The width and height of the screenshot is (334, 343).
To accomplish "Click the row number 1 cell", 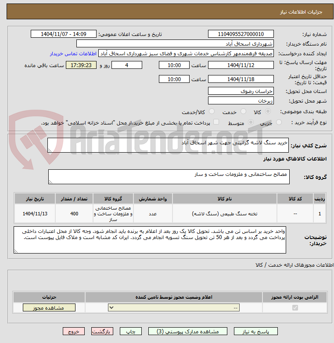I will click(x=320, y=214).
